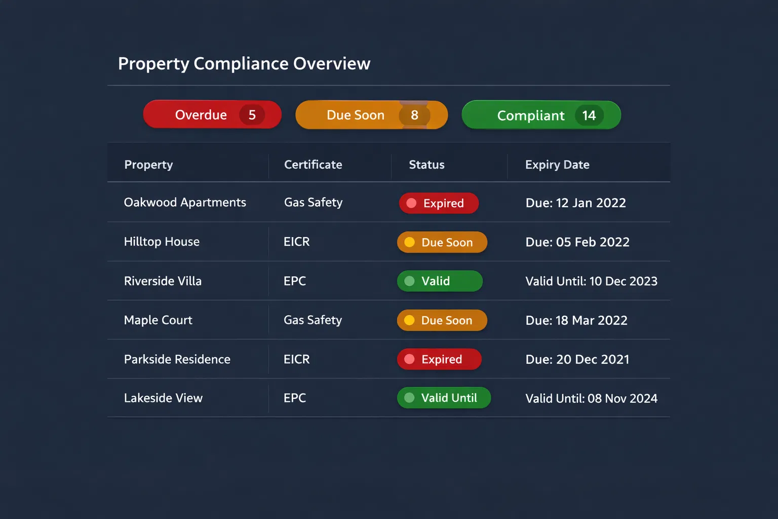Click Expired status badge for Parkside Residence
778x519 pixels.
439,359
